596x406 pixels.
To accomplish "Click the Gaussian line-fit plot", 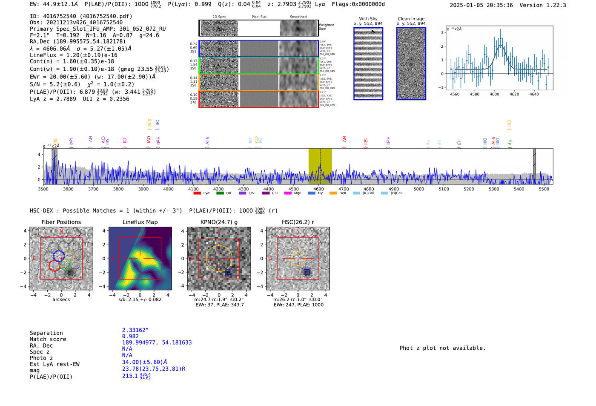I will coord(499,58).
